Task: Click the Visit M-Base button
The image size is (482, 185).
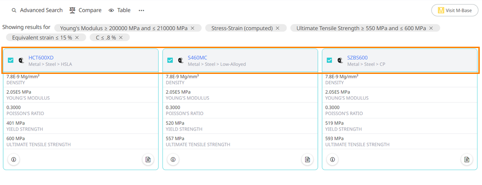Action: (x=454, y=10)
